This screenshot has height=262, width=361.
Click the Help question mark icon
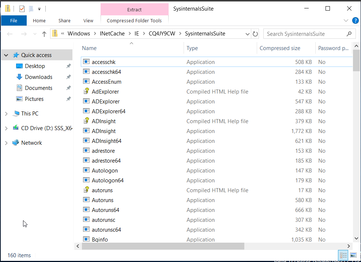355,20
